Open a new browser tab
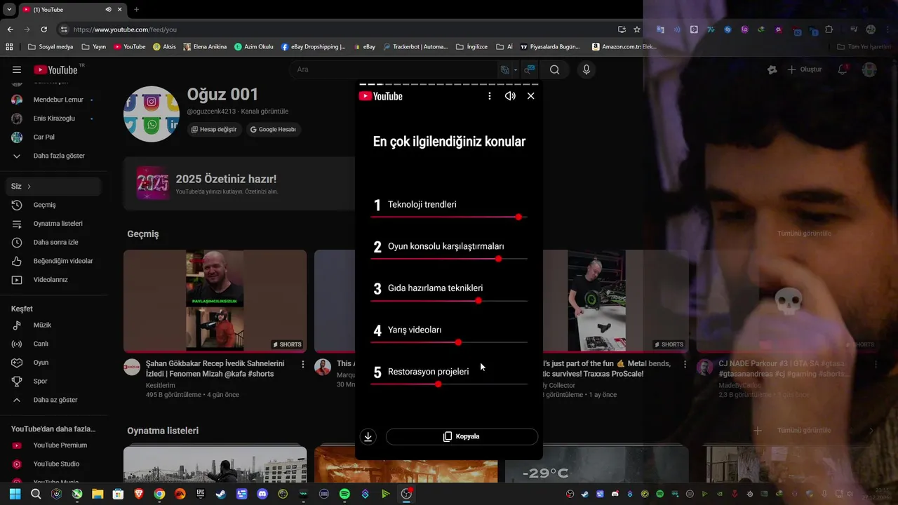The image size is (898, 505). pyautogui.click(x=136, y=9)
